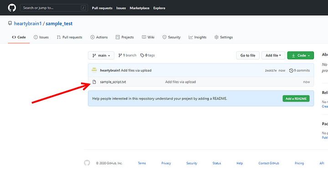The image size is (328, 179).
Task: Open the footer Security link
Action: 192,163
